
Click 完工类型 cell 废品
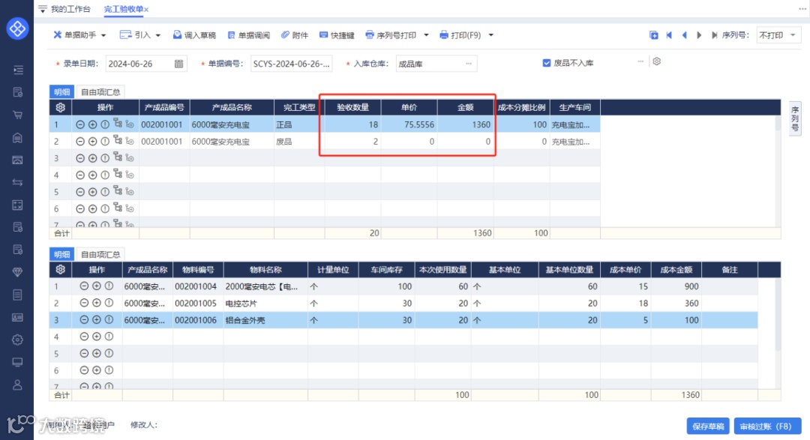click(x=299, y=142)
